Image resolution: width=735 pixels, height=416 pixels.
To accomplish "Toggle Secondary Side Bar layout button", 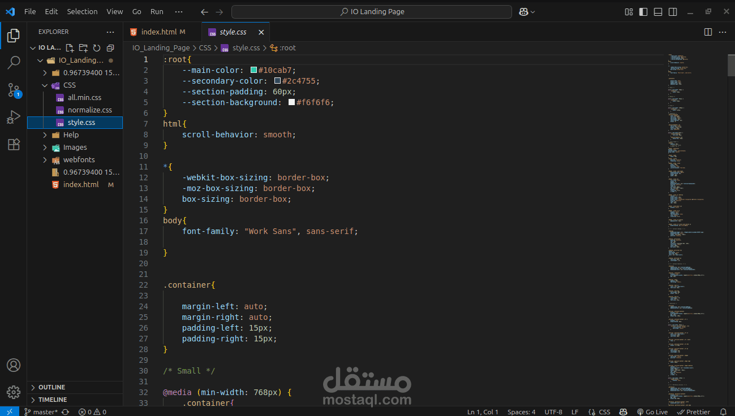I will (673, 11).
